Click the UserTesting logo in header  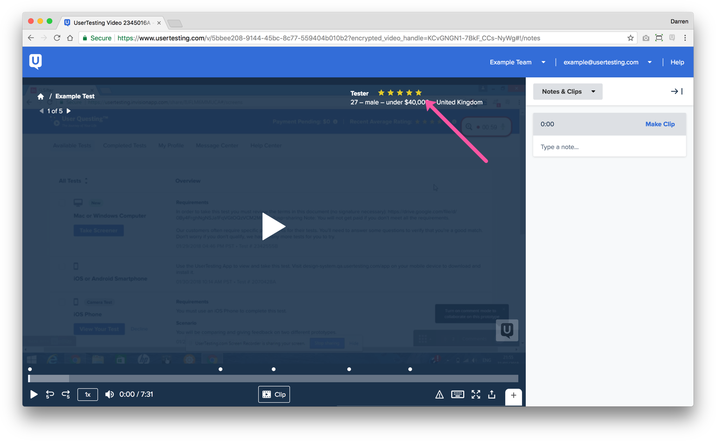(x=35, y=61)
